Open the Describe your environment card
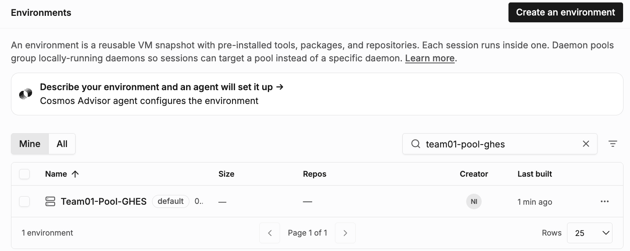This screenshot has width=630, height=251. [317, 94]
